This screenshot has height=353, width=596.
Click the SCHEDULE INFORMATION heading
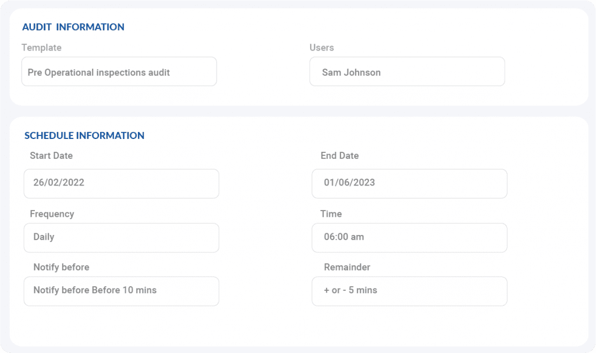point(84,136)
